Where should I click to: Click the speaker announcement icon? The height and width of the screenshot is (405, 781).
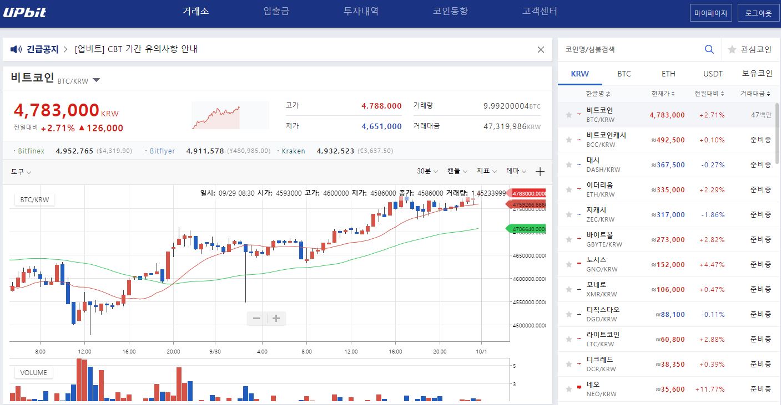click(16, 49)
